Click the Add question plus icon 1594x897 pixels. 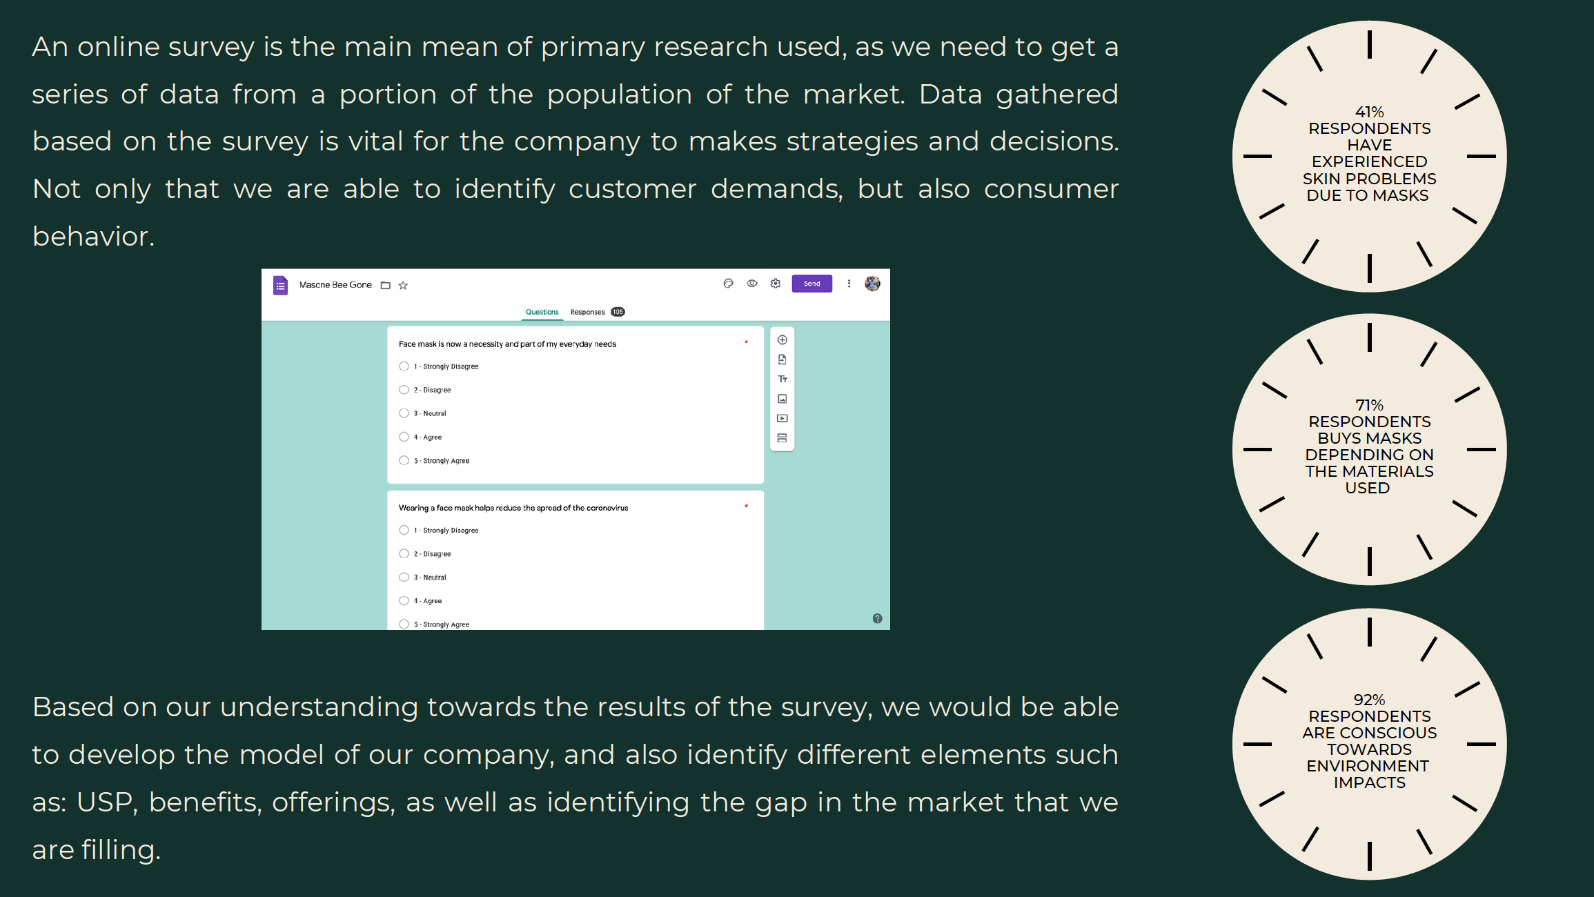782,339
